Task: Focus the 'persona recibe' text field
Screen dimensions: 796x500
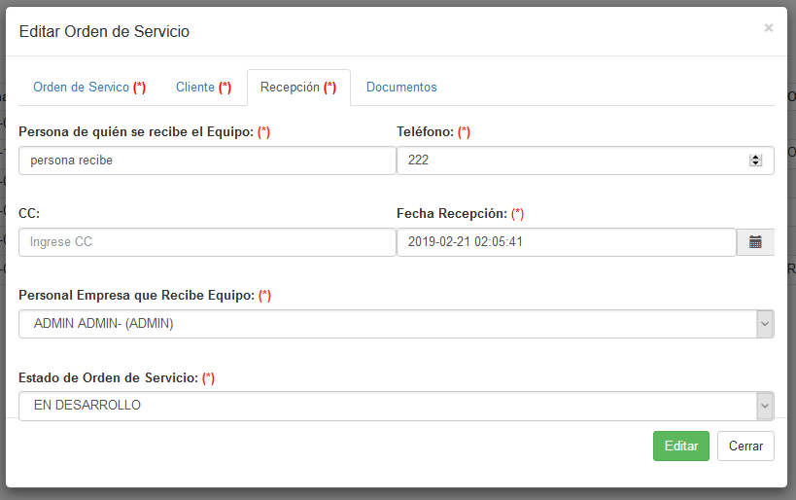Action: pos(207,161)
